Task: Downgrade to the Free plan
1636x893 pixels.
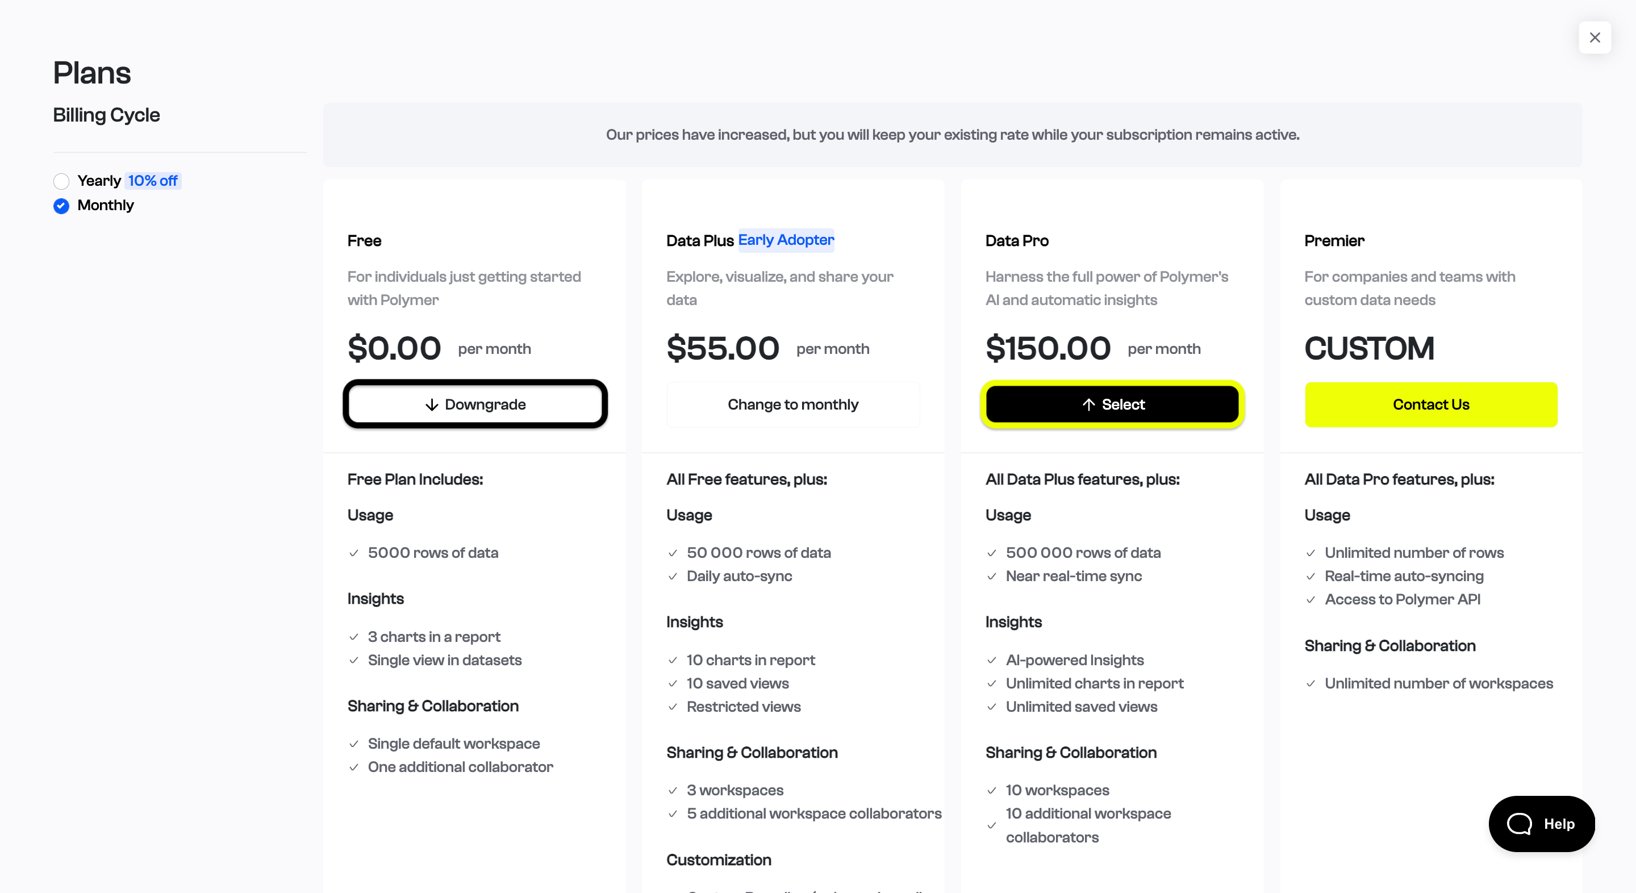Action: [x=475, y=404]
